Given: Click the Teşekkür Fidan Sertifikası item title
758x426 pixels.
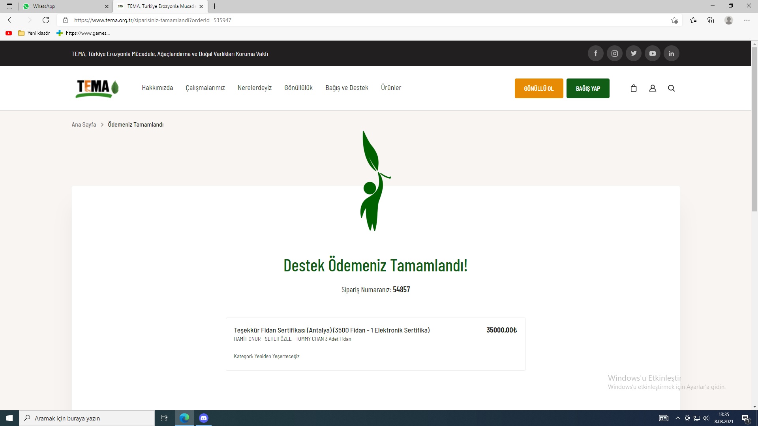Looking at the screenshot, I should (x=332, y=330).
